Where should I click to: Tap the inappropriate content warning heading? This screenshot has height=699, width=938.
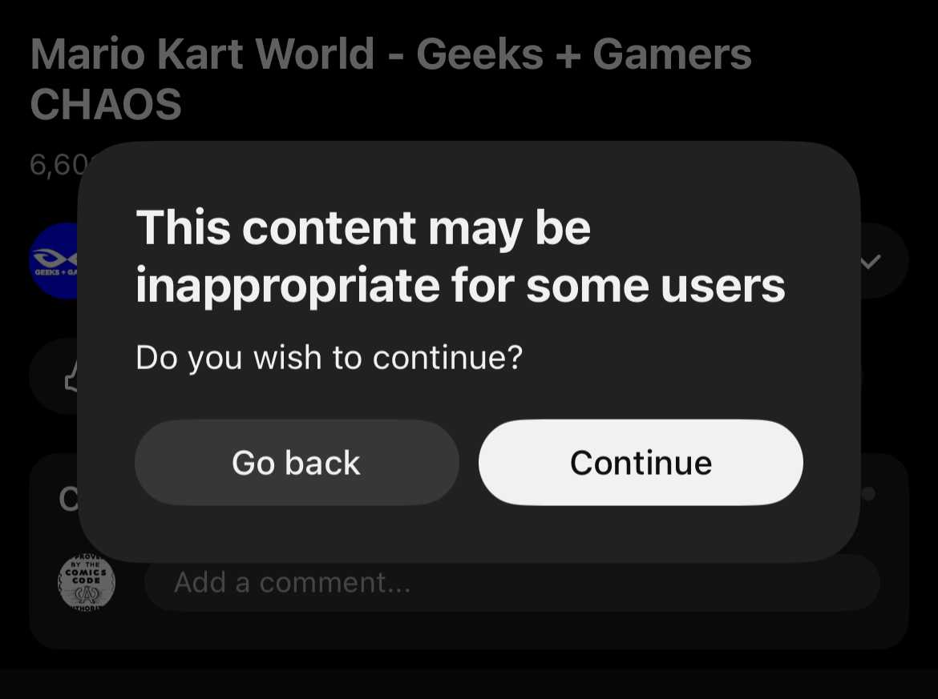click(x=460, y=256)
